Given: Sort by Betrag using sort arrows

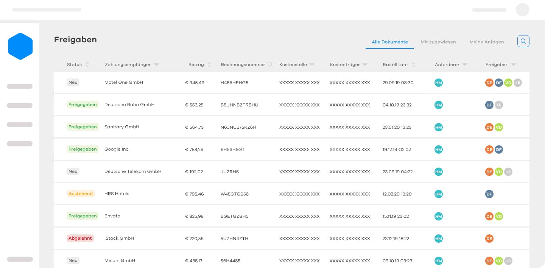Looking at the screenshot, I should 209,65.
